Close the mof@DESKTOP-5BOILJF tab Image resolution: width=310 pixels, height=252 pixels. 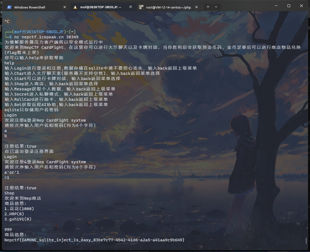130,7
